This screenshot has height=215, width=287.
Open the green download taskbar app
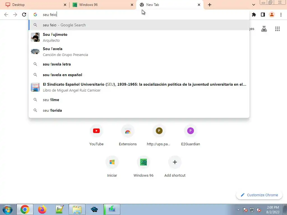(x=112, y=209)
